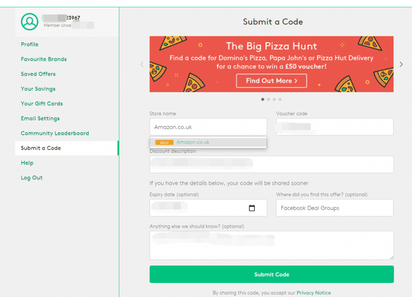Focus the Anything else we should know textarea
The width and height of the screenshot is (412, 297).
pos(272,245)
